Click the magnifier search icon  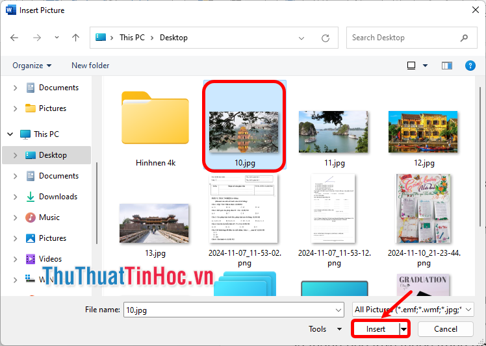464,38
